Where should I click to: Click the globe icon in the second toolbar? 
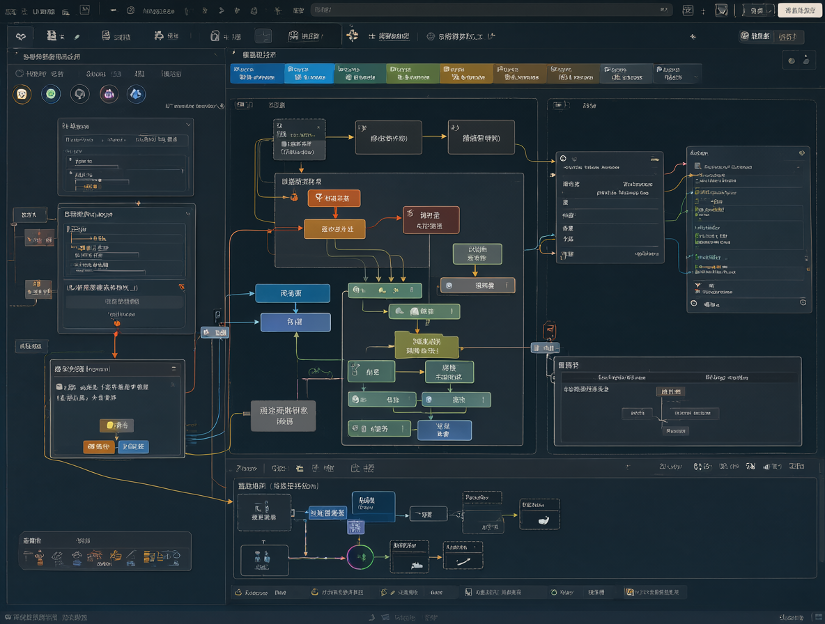[431, 36]
